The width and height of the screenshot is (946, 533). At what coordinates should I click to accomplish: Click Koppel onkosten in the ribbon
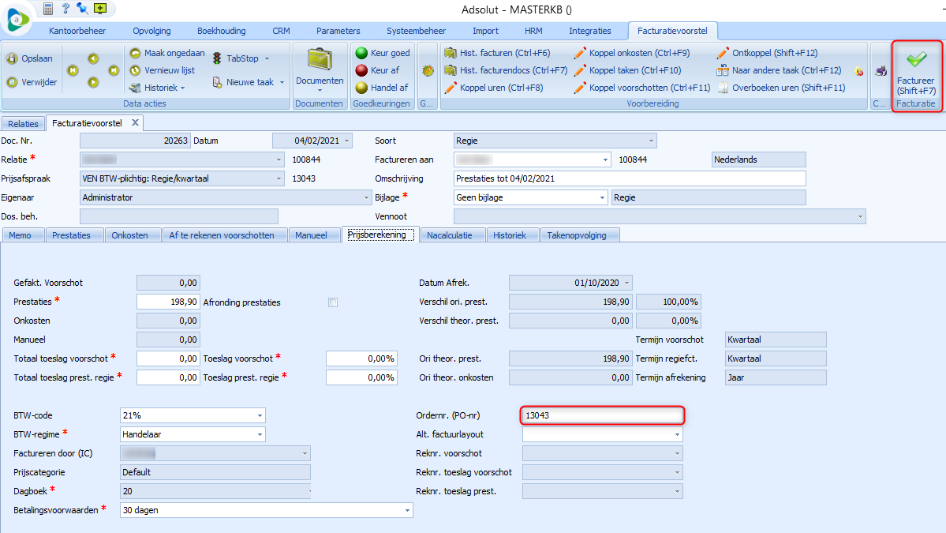[631, 53]
